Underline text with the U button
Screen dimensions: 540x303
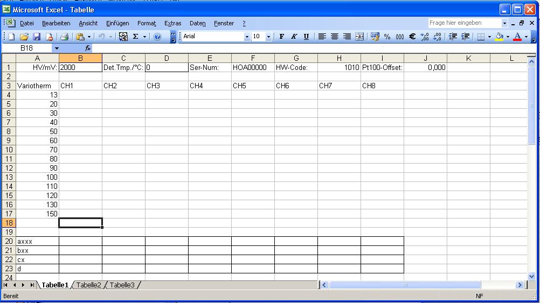coord(306,37)
